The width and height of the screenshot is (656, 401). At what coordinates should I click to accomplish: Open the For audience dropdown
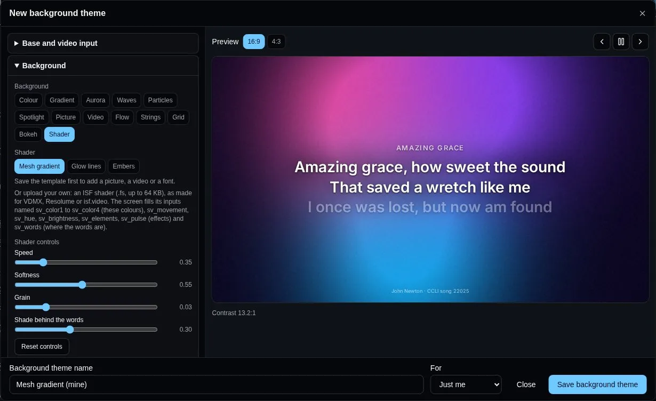[x=466, y=384]
